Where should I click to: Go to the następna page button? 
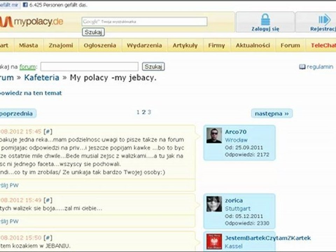pos(272,113)
